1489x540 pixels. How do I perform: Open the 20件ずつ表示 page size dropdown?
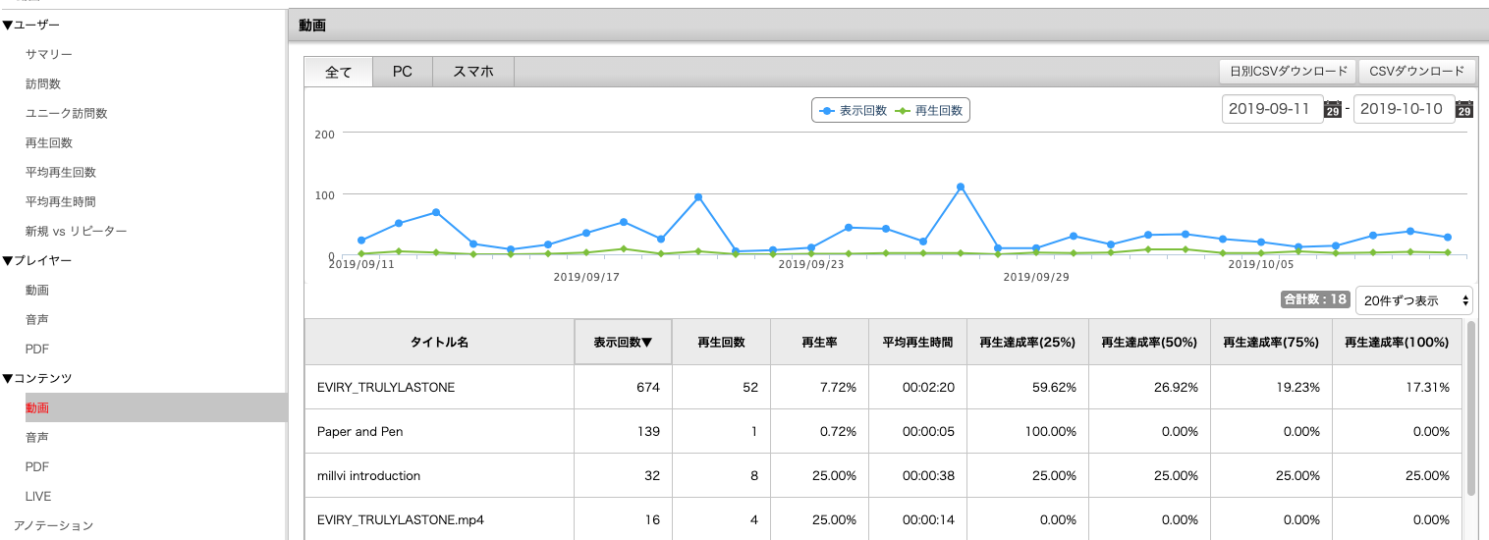click(1414, 300)
